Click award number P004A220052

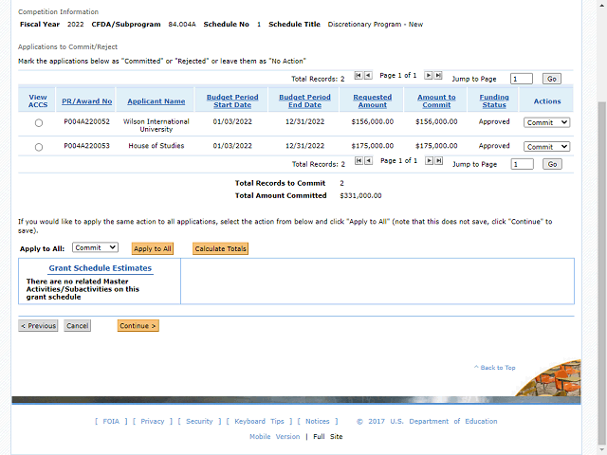tap(86, 122)
